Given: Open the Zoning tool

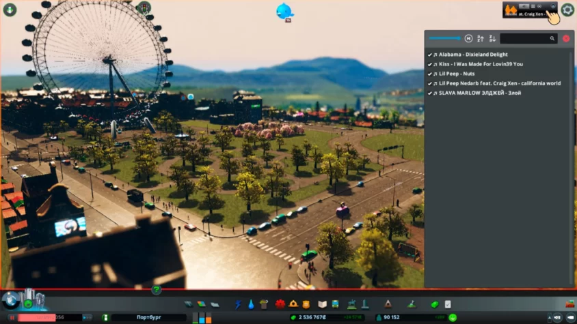Looking at the screenshot, I should tap(201, 304).
